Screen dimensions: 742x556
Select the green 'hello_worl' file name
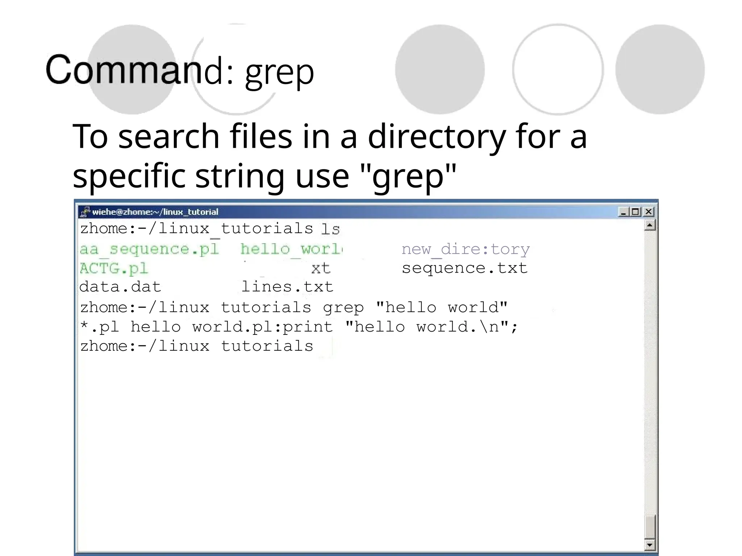(292, 249)
